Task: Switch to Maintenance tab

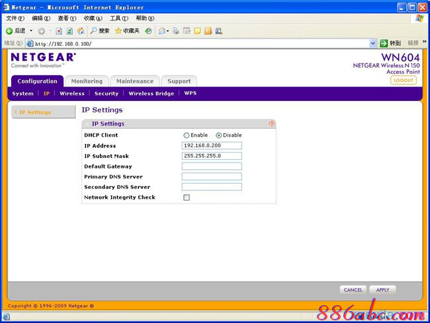Action: point(135,81)
